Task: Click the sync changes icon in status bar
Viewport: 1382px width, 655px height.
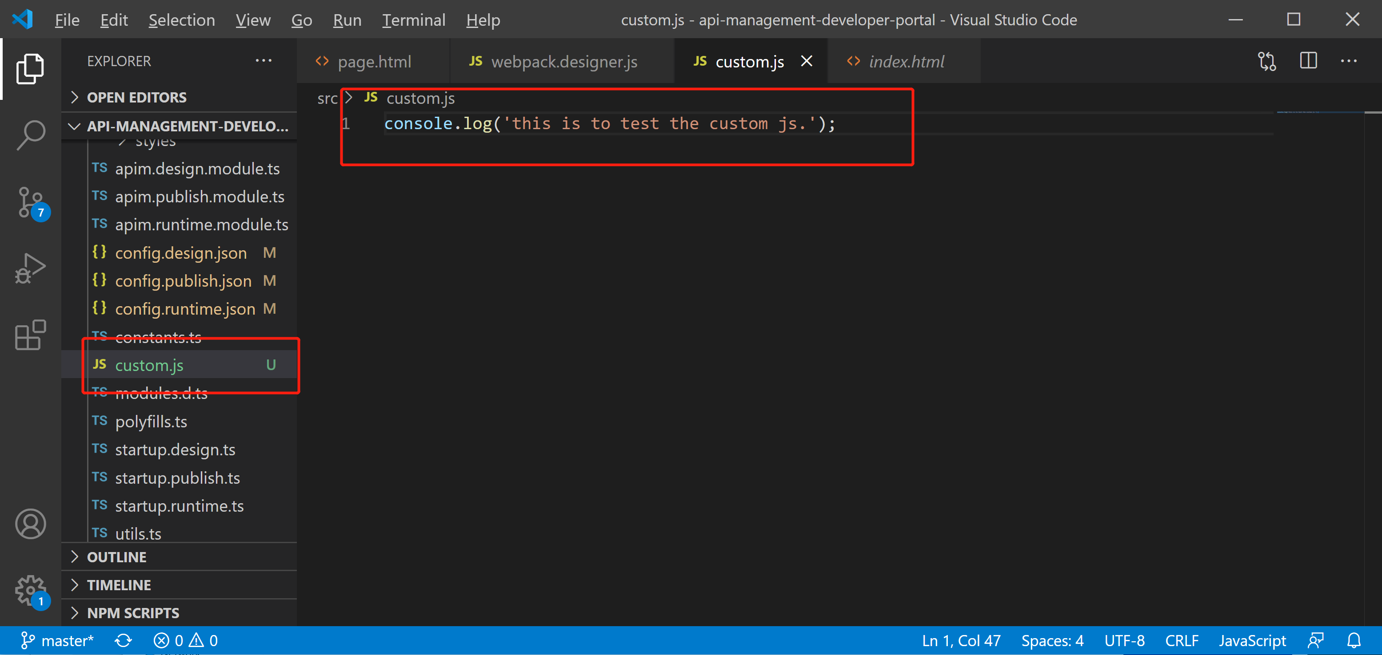Action: 123,640
